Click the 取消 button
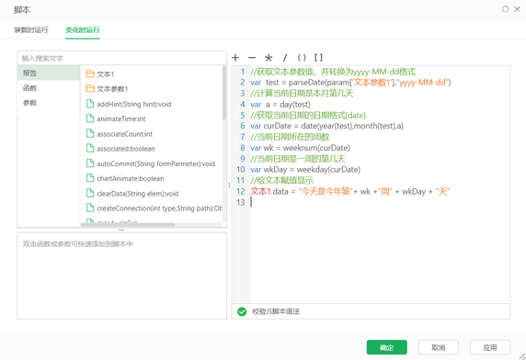The height and width of the screenshot is (360, 526). (x=438, y=347)
